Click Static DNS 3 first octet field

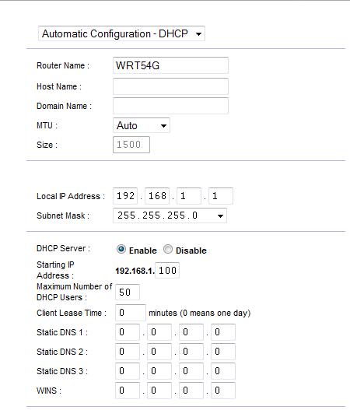(128, 371)
